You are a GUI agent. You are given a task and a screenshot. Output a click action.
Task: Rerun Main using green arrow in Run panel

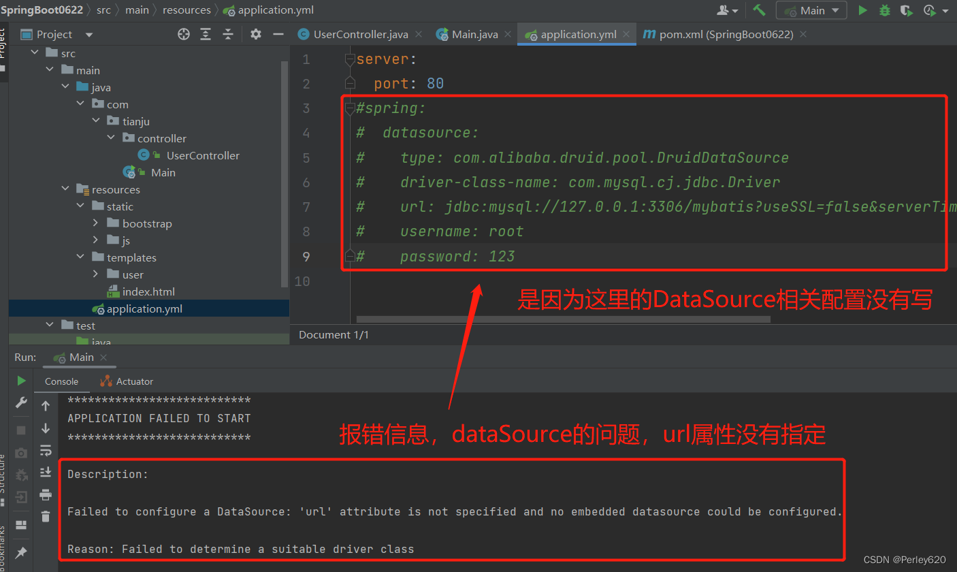pos(21,381)
